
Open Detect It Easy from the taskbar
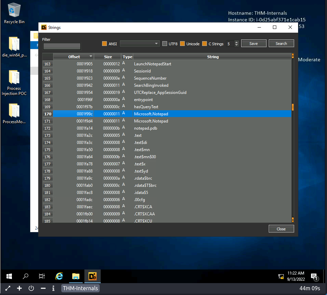click(x=93, y=276)
